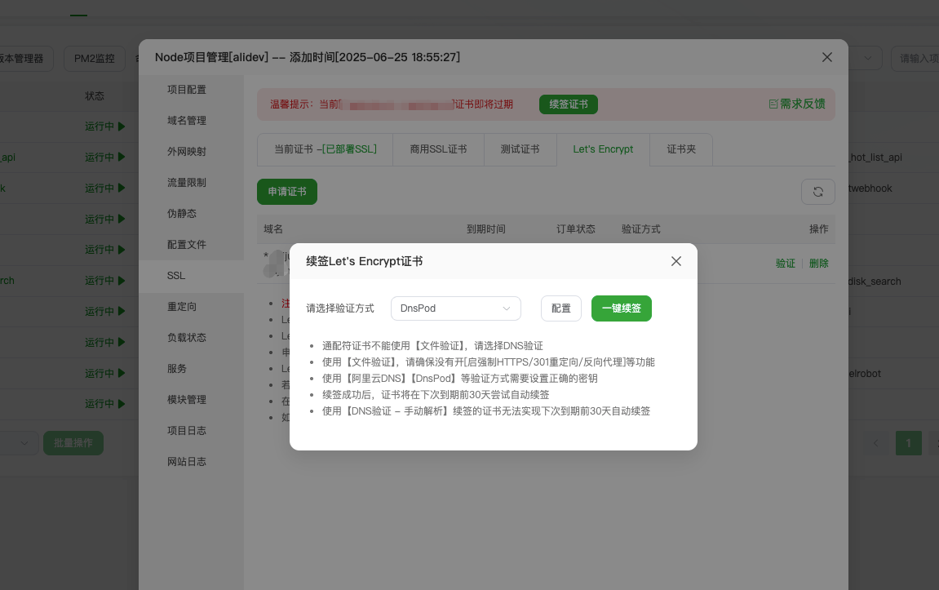Image resolution: width=939 pixels, height=590 pixels.
Task: Click page 1 in background pagination
Action: 909,443
